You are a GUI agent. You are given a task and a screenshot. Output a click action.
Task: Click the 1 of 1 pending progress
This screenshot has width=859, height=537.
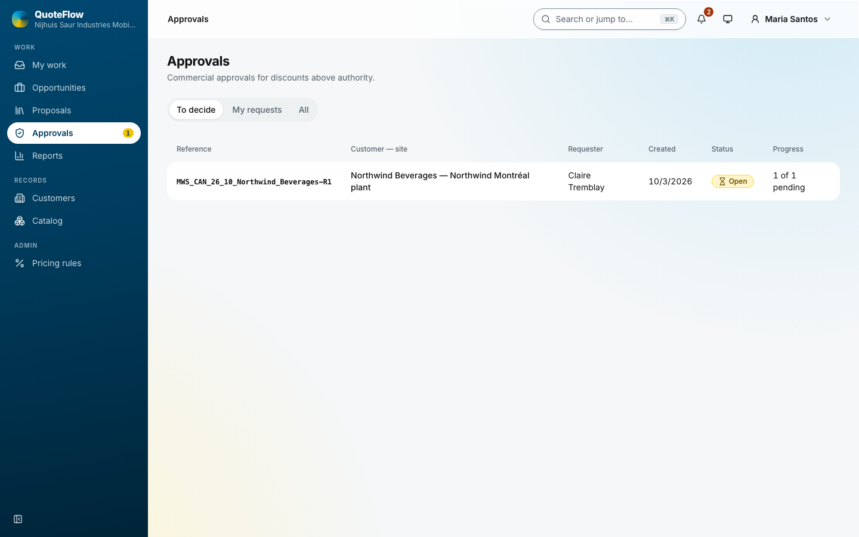(x=789, y=181)
